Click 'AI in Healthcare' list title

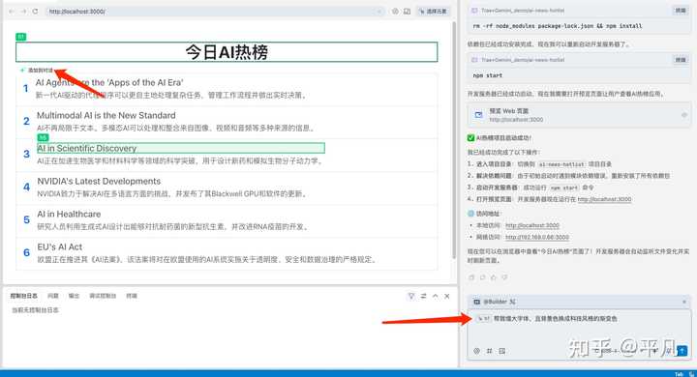tap(69, 214)
